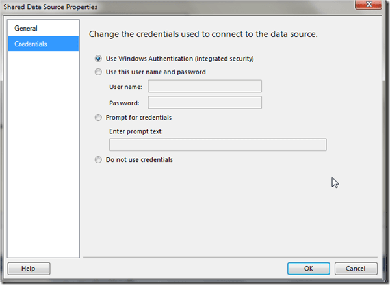Click the 'Change the credentials' heading text
The width and height of the screenshot is (390, 285).
pyautogui.click(x=203, y=34)
